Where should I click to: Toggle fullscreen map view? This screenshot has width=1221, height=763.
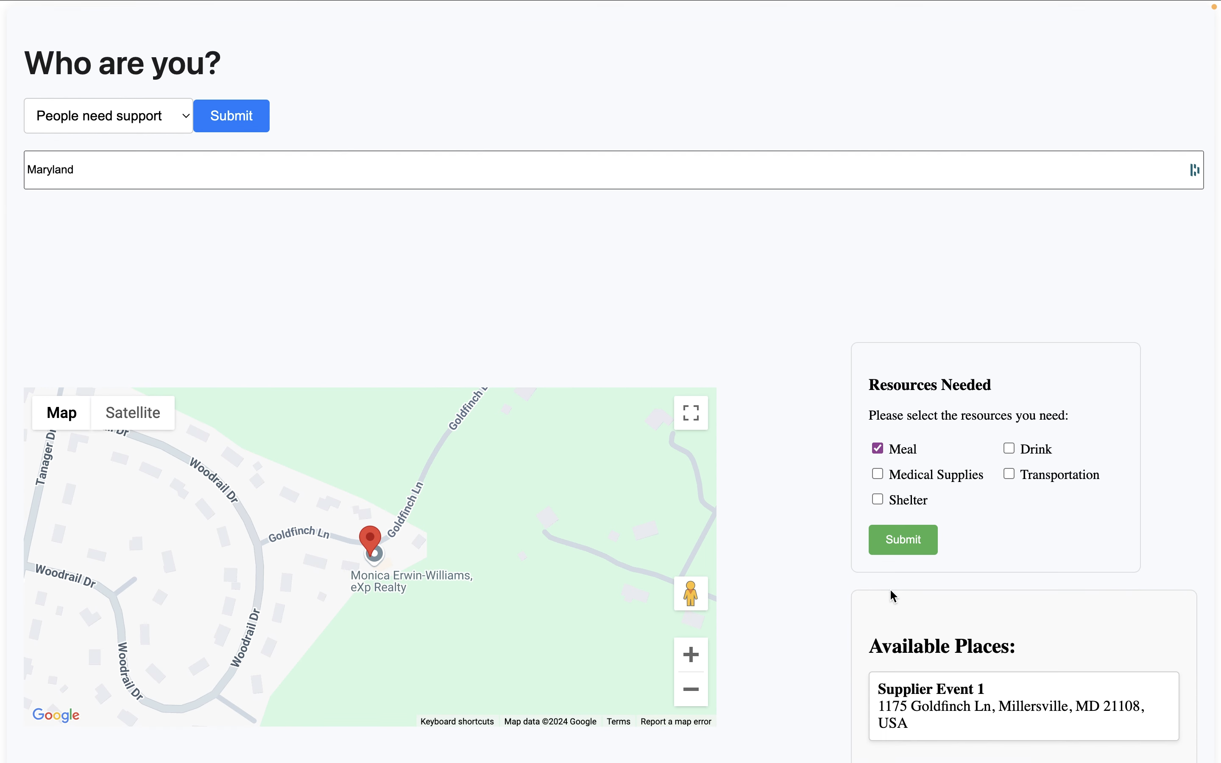691,413
